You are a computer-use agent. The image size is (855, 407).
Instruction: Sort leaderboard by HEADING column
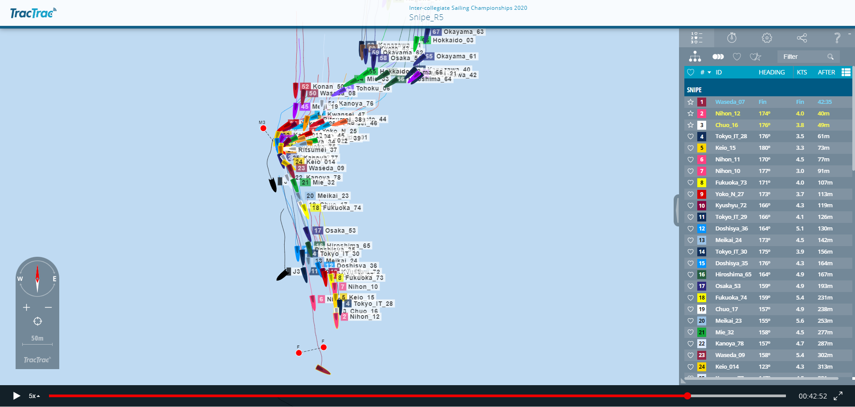tap(772, 72)
